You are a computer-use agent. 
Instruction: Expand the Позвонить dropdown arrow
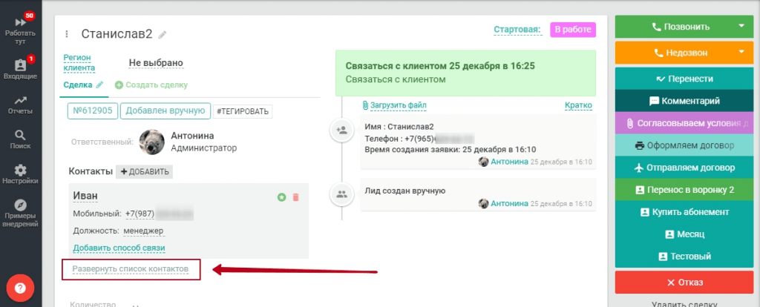[x=741, y=27]
